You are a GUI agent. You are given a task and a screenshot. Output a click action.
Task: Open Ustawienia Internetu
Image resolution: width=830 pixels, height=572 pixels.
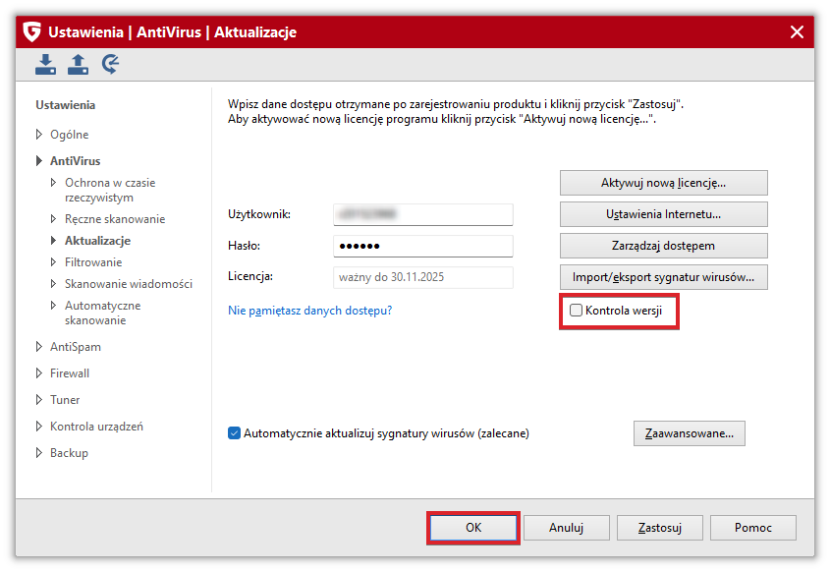(664, 214)
